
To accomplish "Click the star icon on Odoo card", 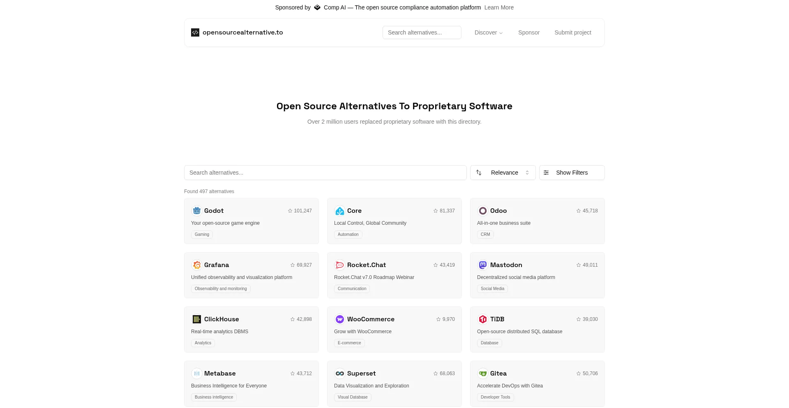I will 579,211.
